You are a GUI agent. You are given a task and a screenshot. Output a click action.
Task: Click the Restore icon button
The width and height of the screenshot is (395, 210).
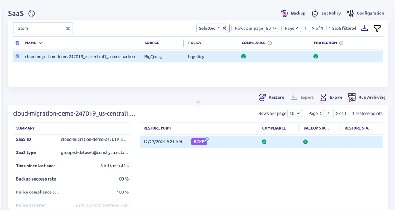[x=262, y=97]
